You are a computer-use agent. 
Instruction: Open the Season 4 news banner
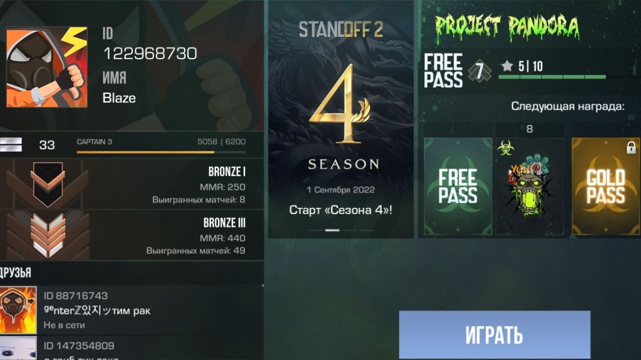click(341, 119)
